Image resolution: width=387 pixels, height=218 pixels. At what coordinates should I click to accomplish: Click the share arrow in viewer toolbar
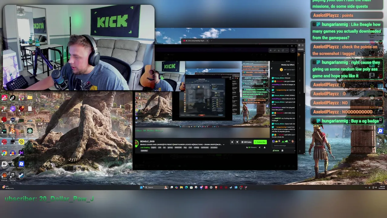click(x=275, y=50)
